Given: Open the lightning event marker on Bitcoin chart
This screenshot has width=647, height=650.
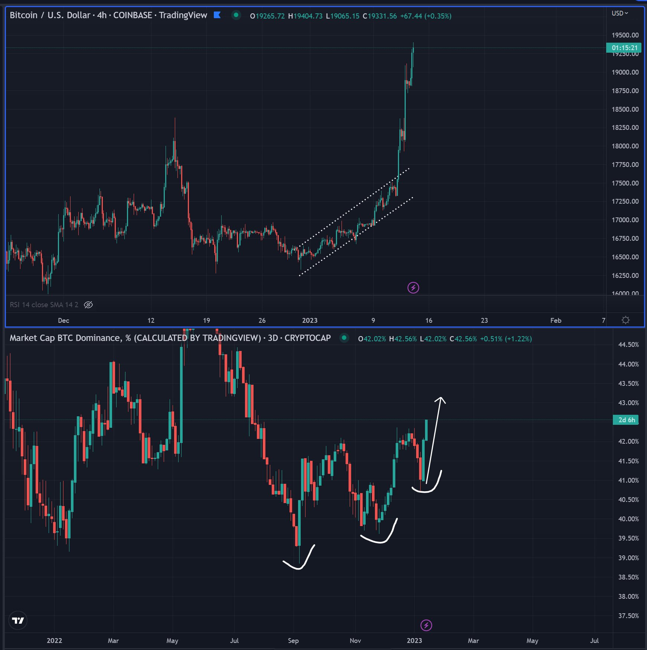Looking at the screenshot, I should (413, 288).
